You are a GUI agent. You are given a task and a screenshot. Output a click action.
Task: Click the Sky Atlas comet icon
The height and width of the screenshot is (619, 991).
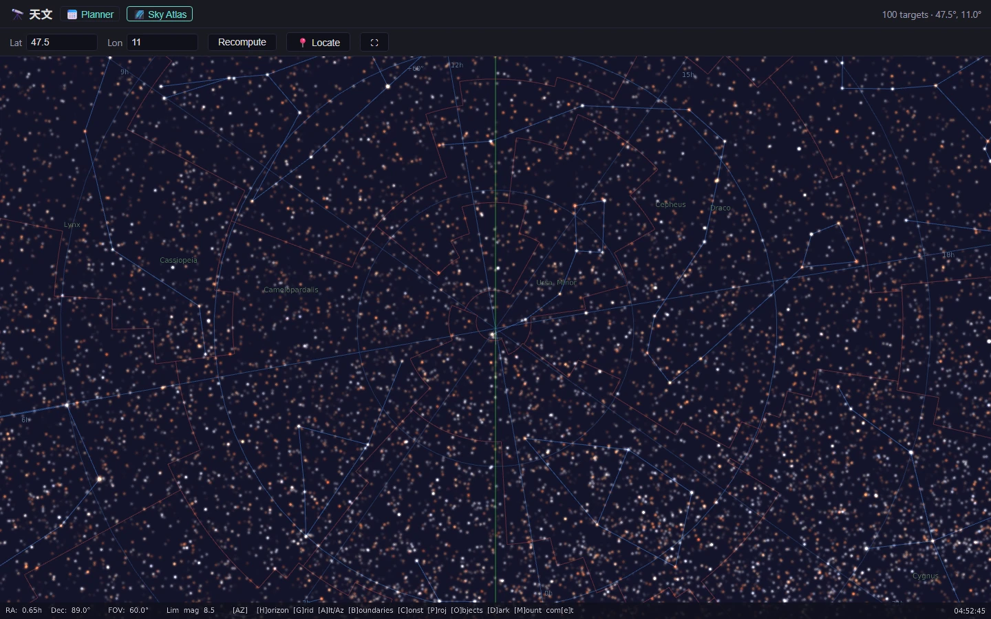pyautogui.click(x=139, y=14)
